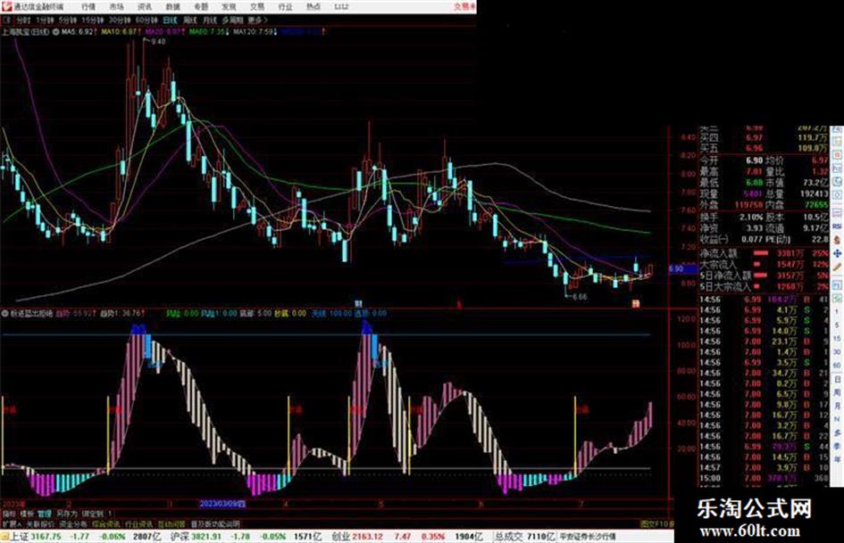Click the 通达信 logo icon in title bar
This screenshot has height=543, width=844.
pos(6,6)
